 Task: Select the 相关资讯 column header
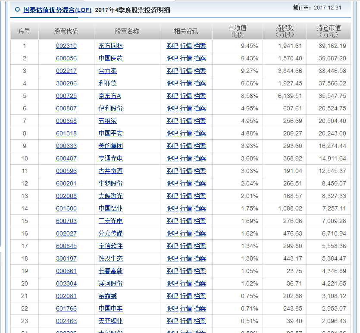click(186, 31)
